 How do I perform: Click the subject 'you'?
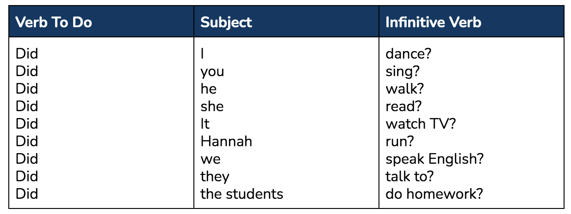coord(212,72)
